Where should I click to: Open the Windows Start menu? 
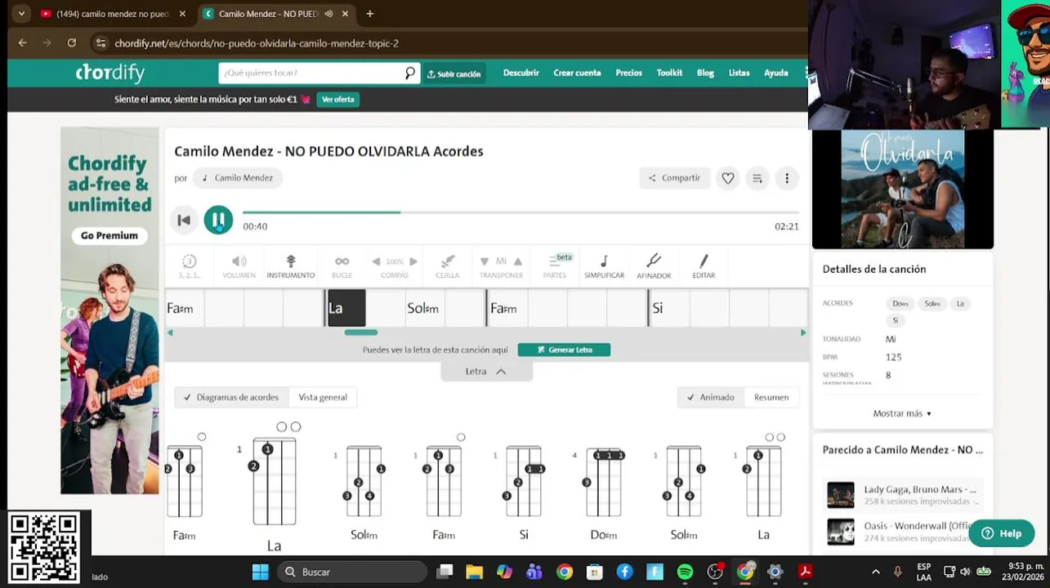tap(260, 572)
